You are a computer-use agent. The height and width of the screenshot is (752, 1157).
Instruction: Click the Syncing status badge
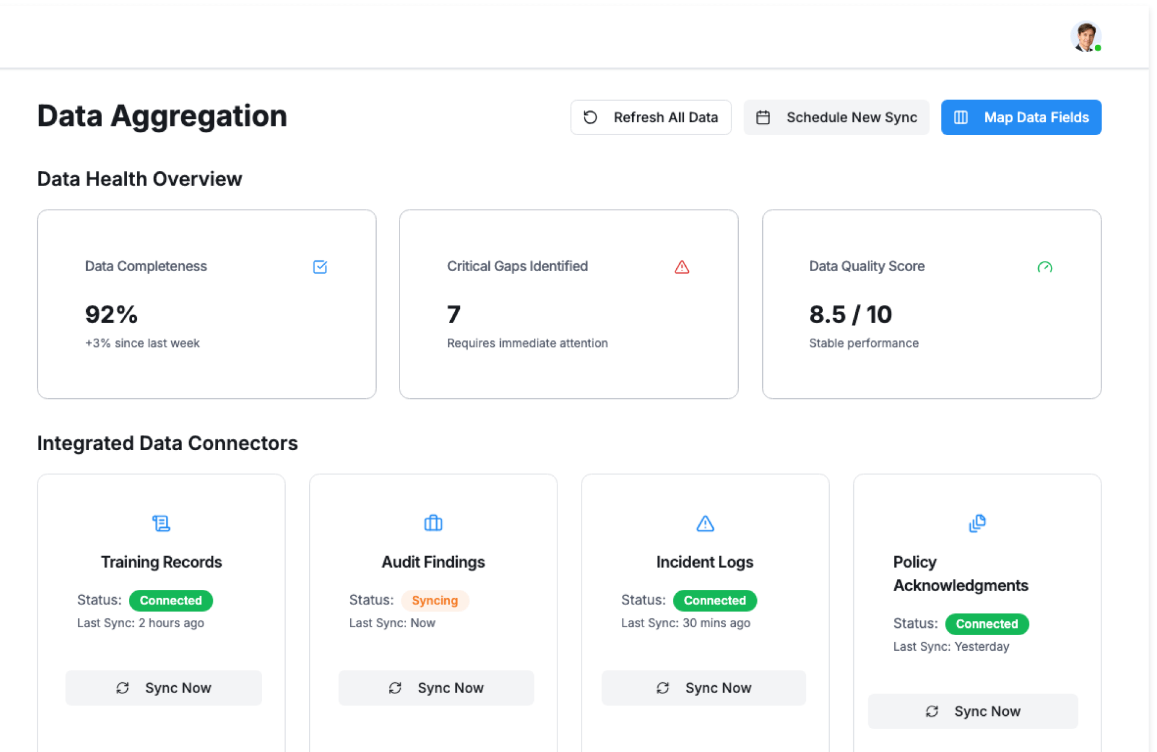(x=434, y=600)
